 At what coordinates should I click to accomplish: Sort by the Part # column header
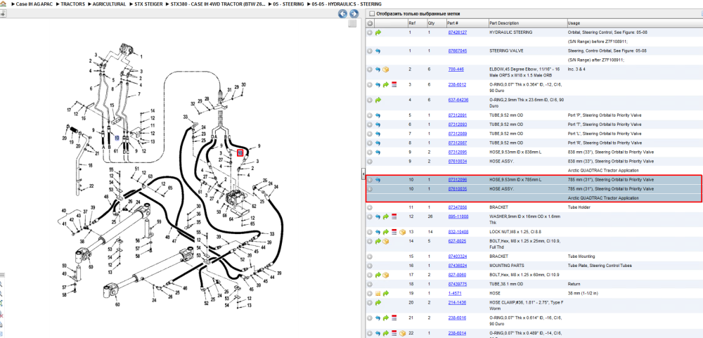tap(467, 23)
